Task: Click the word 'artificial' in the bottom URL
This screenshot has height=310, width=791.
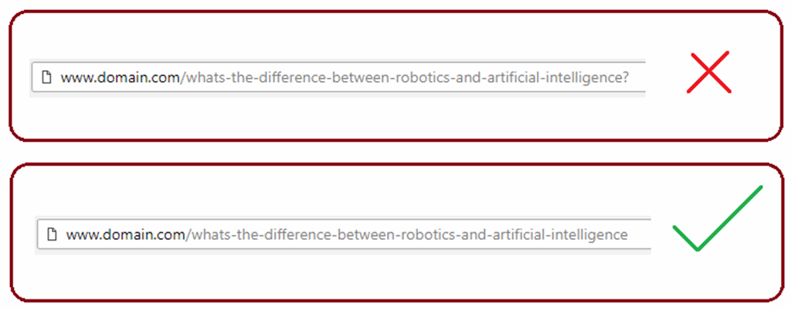Action: tap(520, 235)
